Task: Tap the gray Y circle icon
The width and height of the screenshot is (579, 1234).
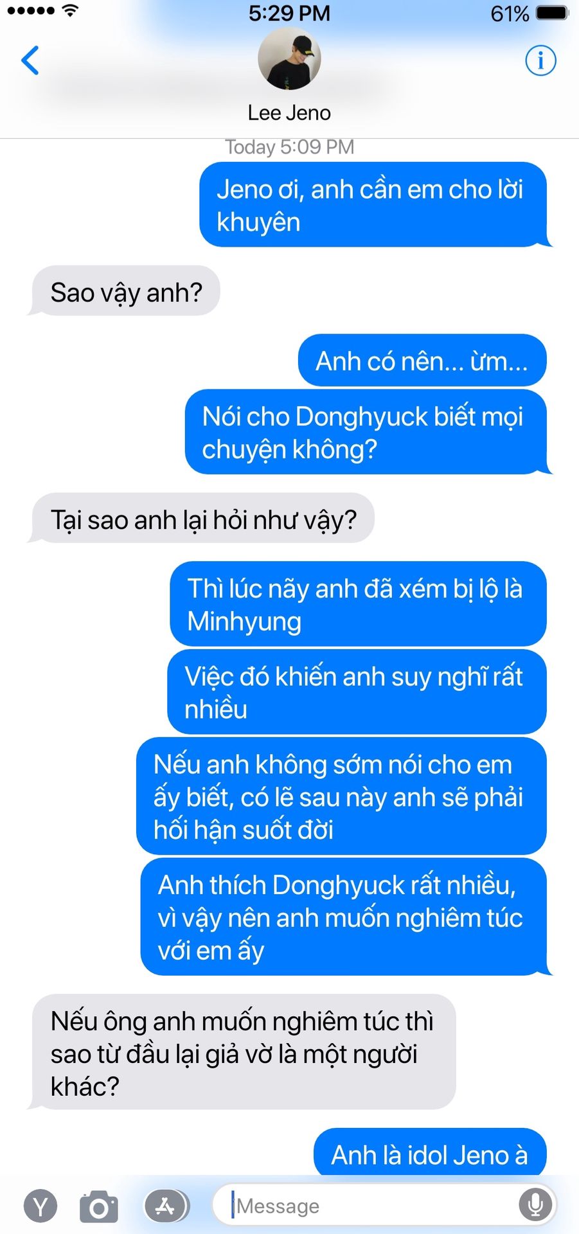Action: tap(40, 1206)
